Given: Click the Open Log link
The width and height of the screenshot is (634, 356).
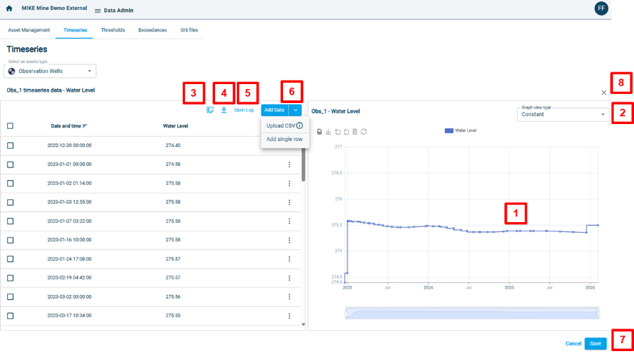Looking at the screenshot, I should pyautogui.click(x=244, y=110).
